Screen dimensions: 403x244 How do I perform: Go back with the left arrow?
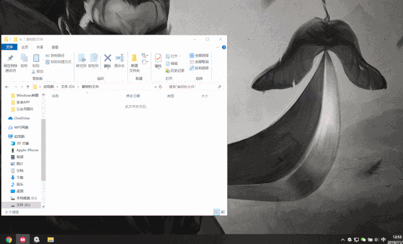coord(7,87)
